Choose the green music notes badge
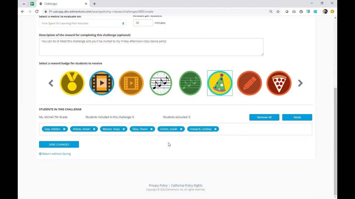Viewport: 355px width, 199px height. [x=190, y=83]
